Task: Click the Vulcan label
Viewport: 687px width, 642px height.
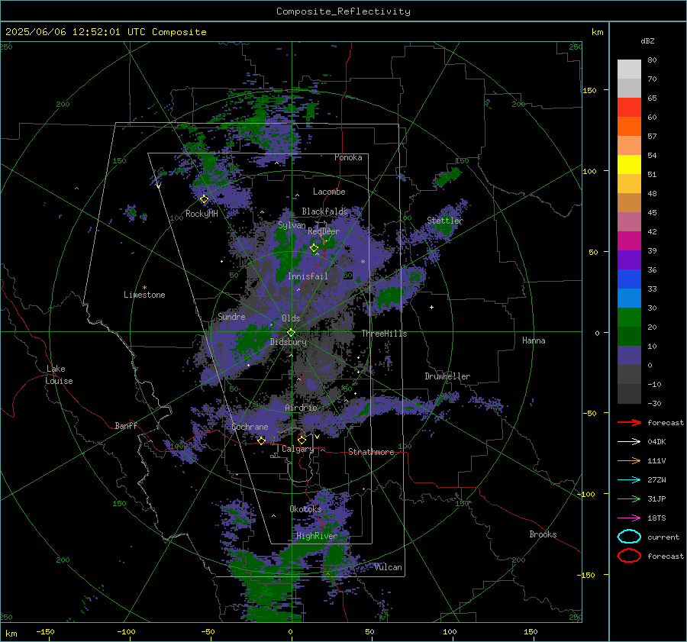Action: pyautogui.click(x=389, y=567)
